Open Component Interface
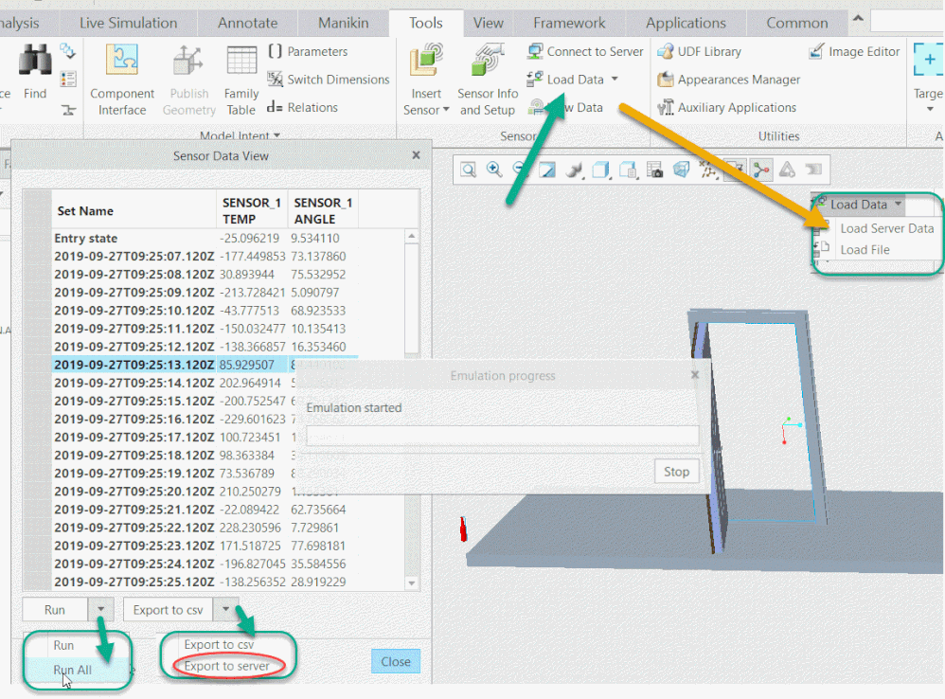Image resolution: width=945 pixels, height=699 pixels. (122, 80)
